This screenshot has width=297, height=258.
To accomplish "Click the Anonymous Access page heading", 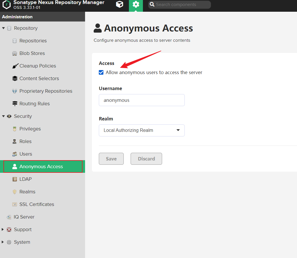I will point(148,28).
